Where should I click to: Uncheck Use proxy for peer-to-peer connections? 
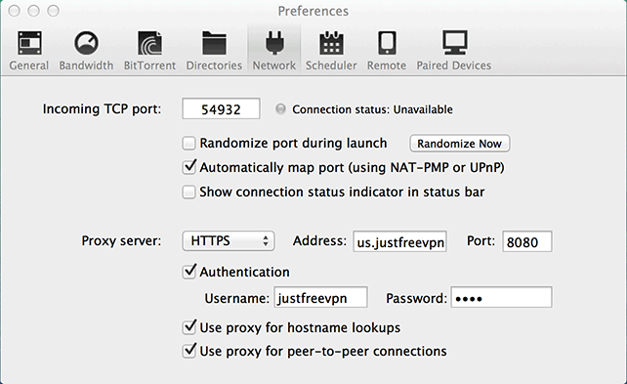point(188,351)
